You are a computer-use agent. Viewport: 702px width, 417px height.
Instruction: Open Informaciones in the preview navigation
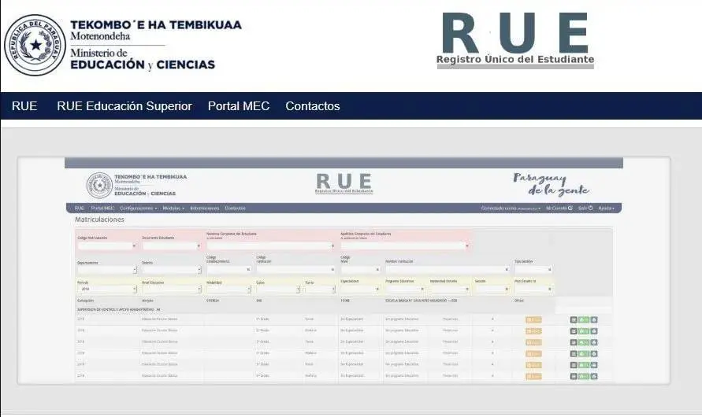tap(204, 208)
